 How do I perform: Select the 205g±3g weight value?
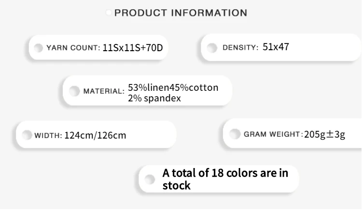[x=325, y=134]
